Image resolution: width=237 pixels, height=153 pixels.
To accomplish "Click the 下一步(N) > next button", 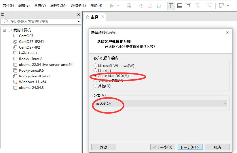I will (190, 147).
